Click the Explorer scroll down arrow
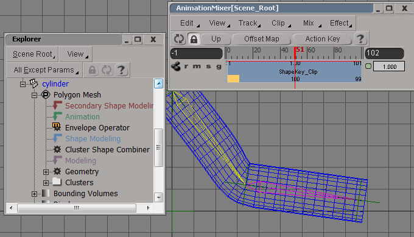The image size is (414, 237). [158, 197]
